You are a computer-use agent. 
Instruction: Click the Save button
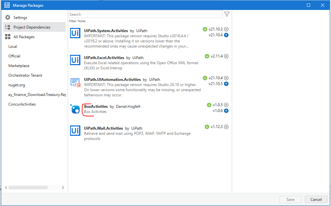point(291,200)
